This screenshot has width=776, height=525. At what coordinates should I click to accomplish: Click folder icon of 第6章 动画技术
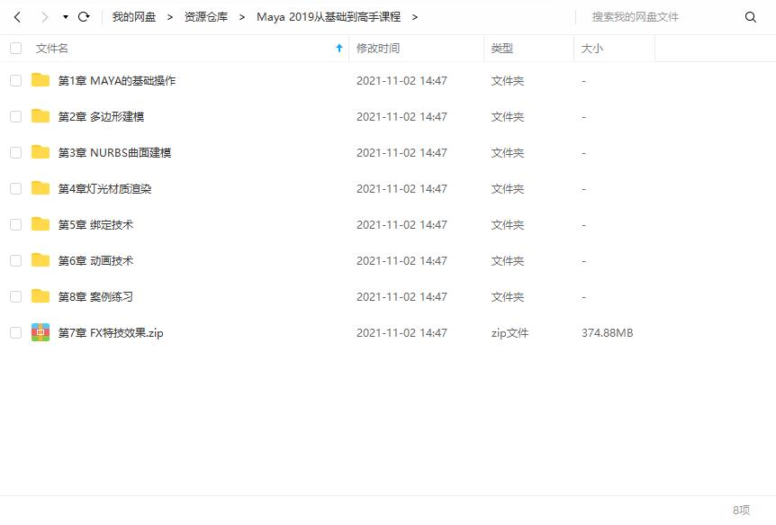[x=41, y=260]
